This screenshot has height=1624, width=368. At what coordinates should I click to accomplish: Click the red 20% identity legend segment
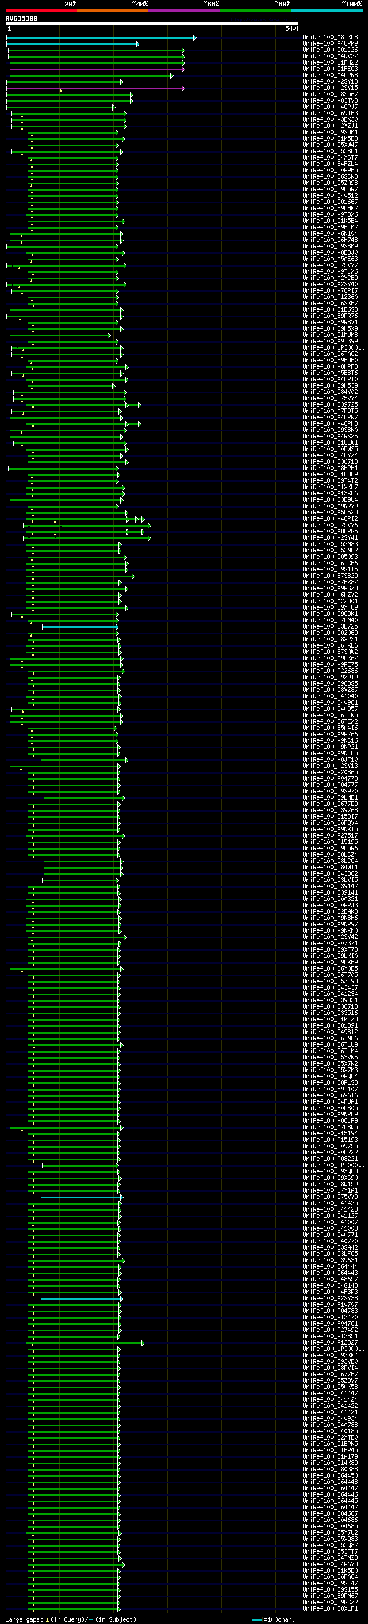[41, 10]
